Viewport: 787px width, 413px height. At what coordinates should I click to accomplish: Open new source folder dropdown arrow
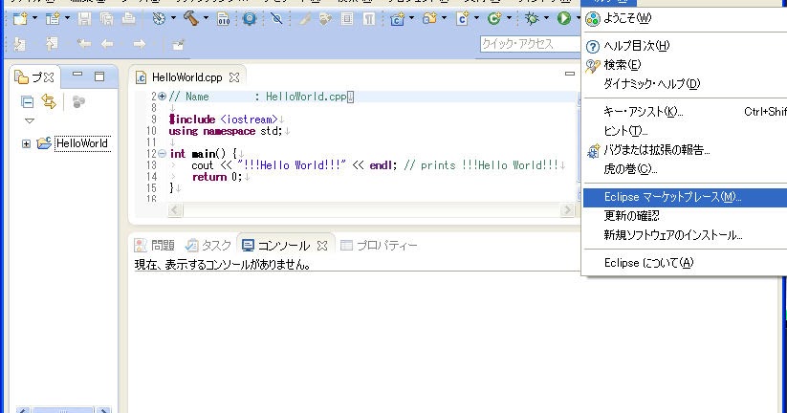tap(445, 19)
